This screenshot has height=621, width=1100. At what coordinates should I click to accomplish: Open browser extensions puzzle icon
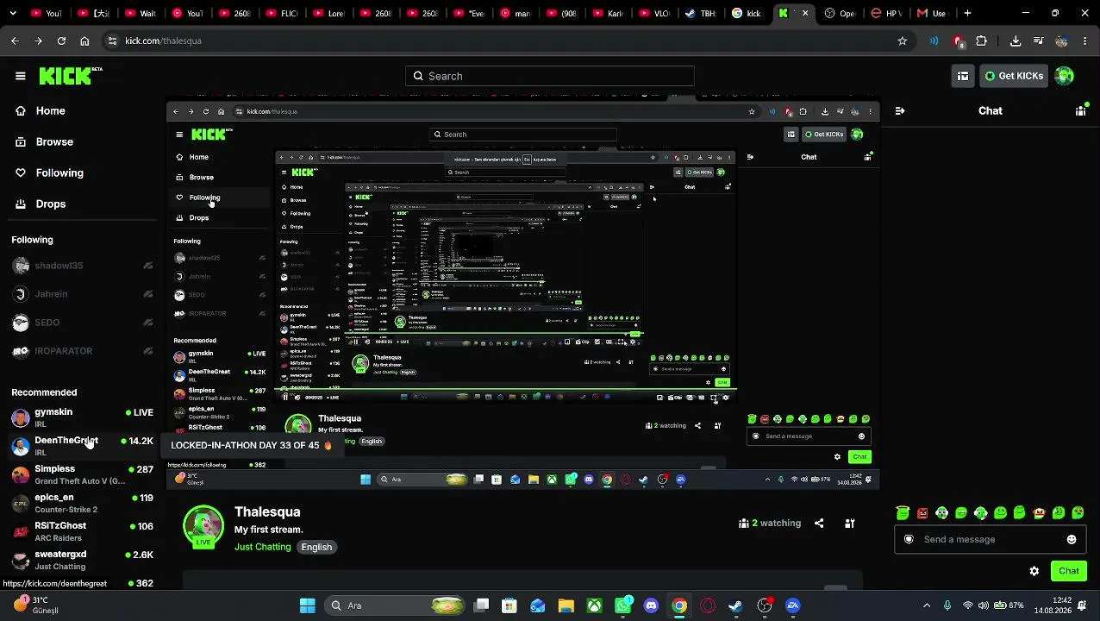[981, 41]
